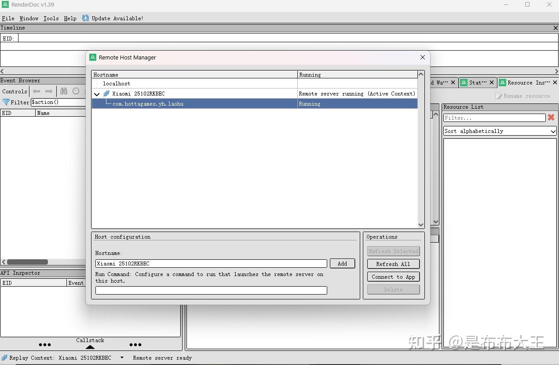Screen dimensions: 559x365
Task: Click the Connect to App button
Action: 393,277
